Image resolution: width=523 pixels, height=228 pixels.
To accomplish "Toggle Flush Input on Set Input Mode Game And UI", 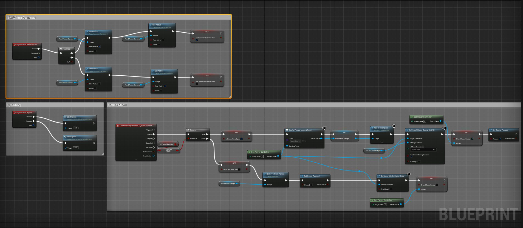I will [x=419, y=162].
